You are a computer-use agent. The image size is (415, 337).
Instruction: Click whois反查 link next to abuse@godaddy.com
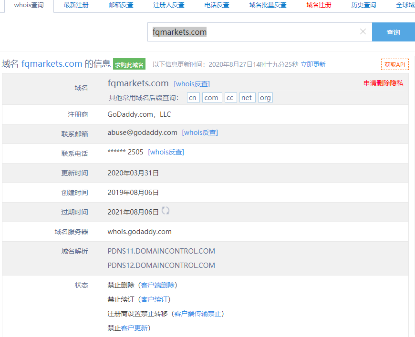(x=200, y=133)
